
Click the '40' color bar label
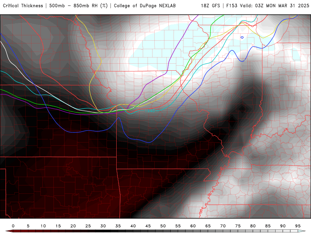133,226
